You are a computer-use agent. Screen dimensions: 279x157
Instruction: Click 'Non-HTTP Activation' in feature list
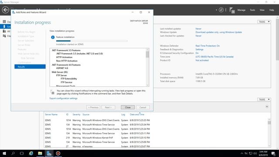pos(67,61)
